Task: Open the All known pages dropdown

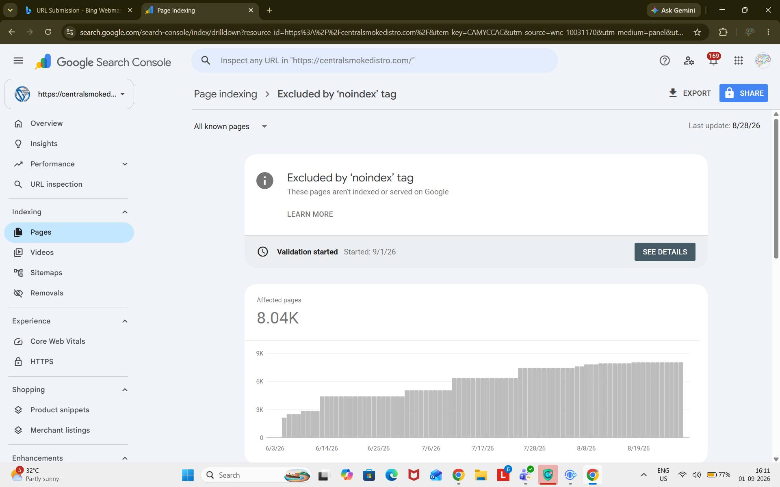Action: pyautogui.click(x=230, y=126)
